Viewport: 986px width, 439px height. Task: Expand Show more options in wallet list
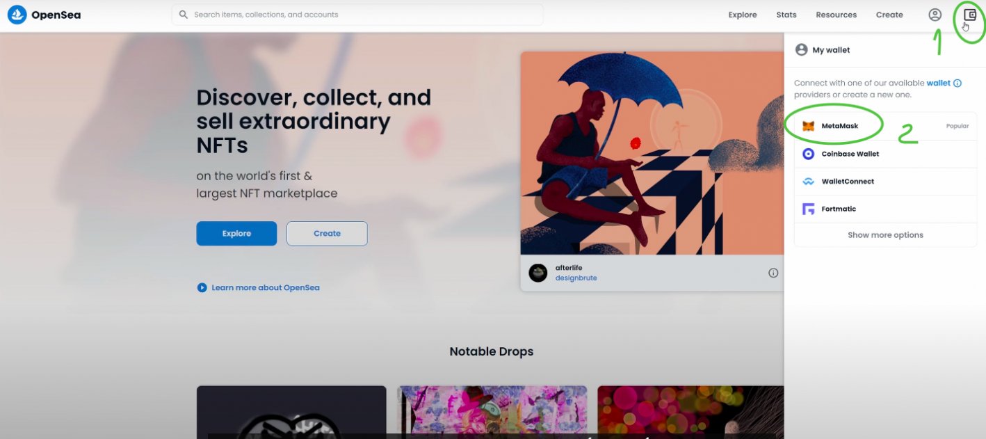point(885,235)
